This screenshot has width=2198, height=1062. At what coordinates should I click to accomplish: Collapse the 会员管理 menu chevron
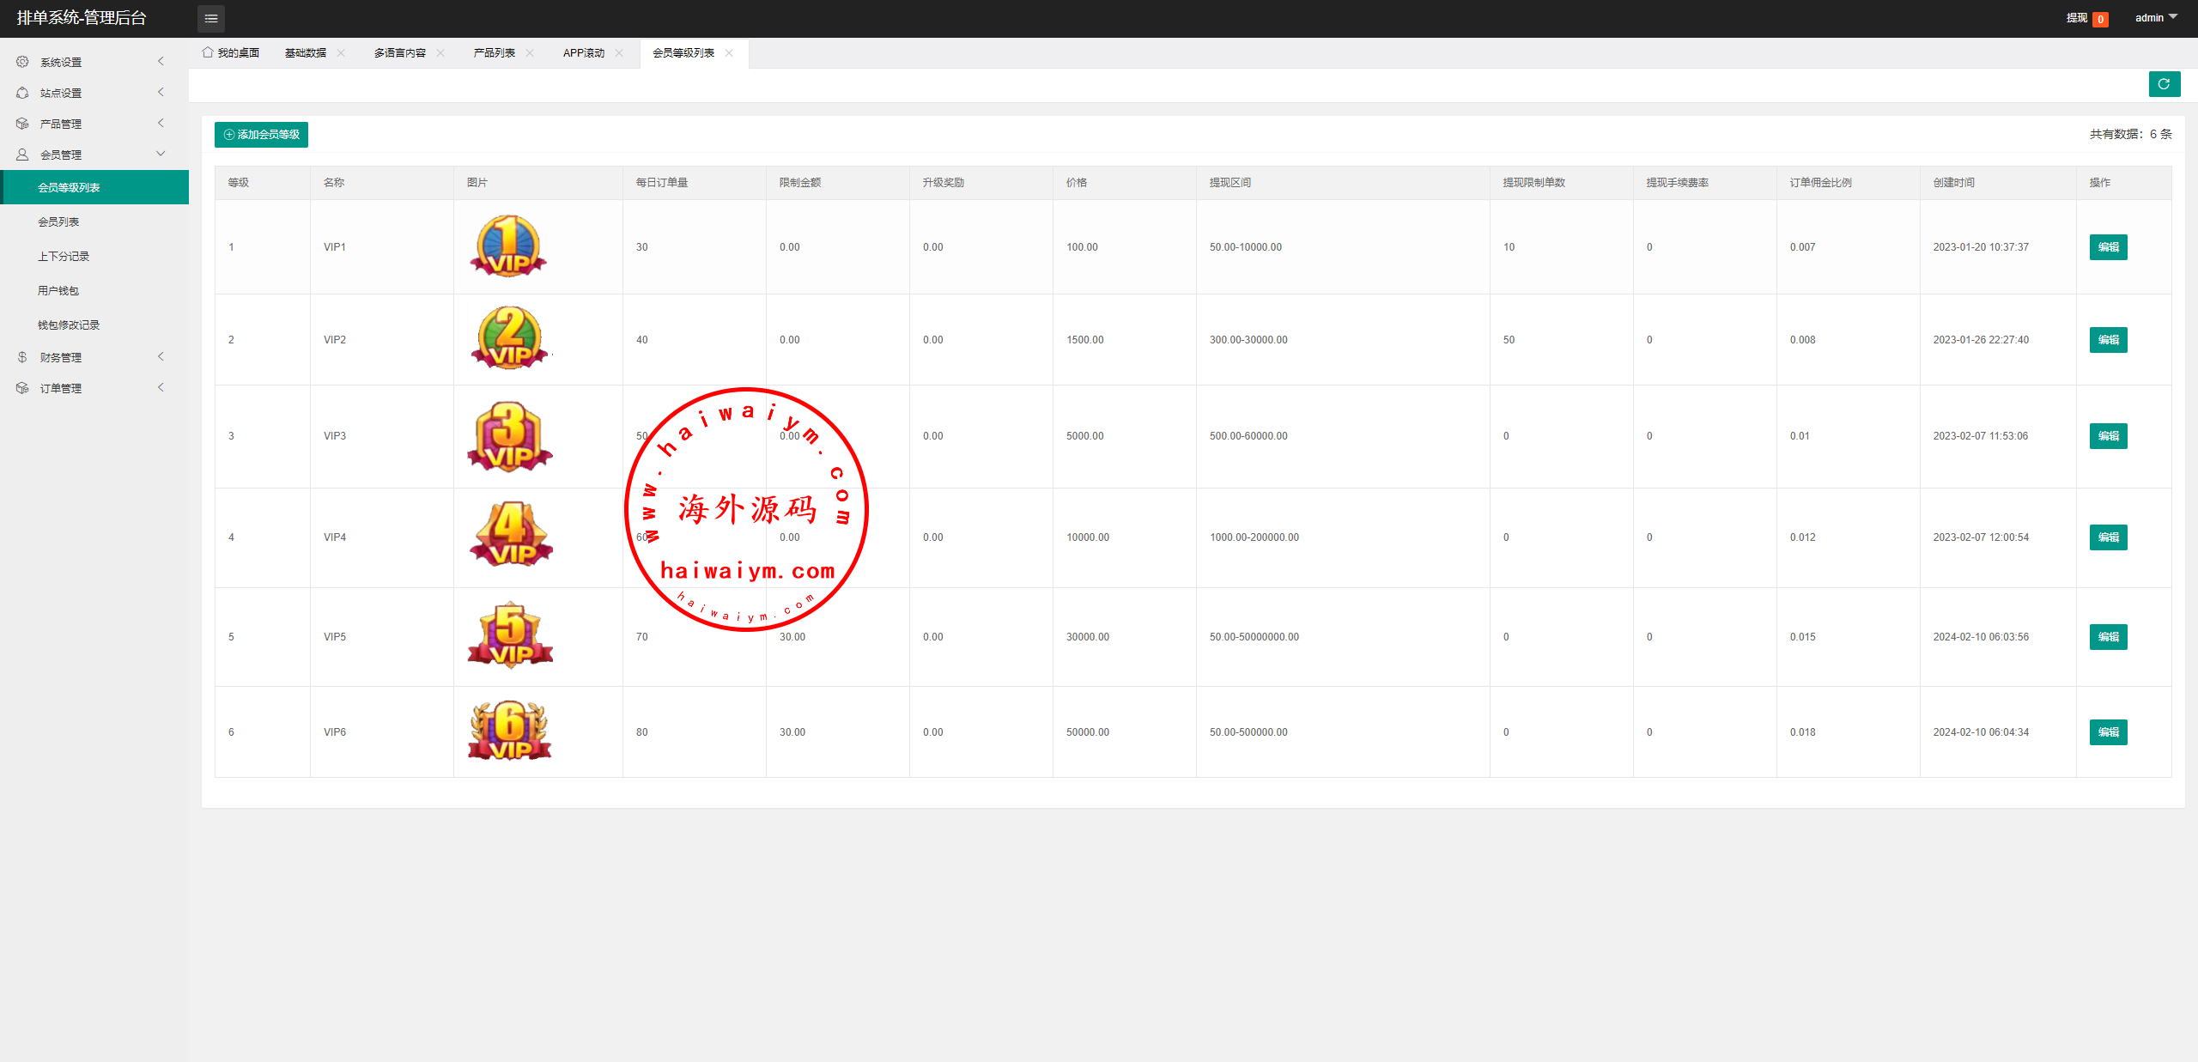[x=161, y=155]
